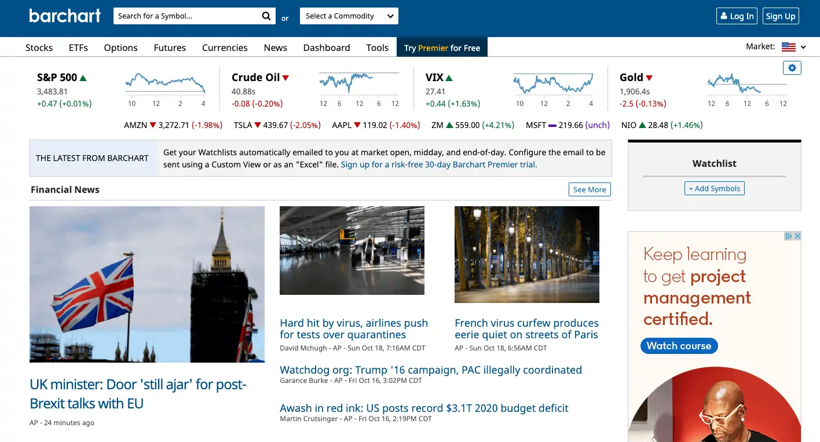Click the Gold commodity title
The width and height of the screenshot is (820, 442).
pyautogui.click(x=631, y=78)
